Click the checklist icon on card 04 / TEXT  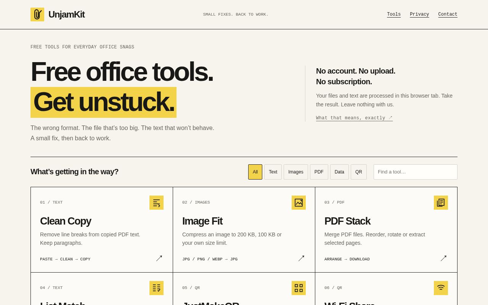pos(156,288)
